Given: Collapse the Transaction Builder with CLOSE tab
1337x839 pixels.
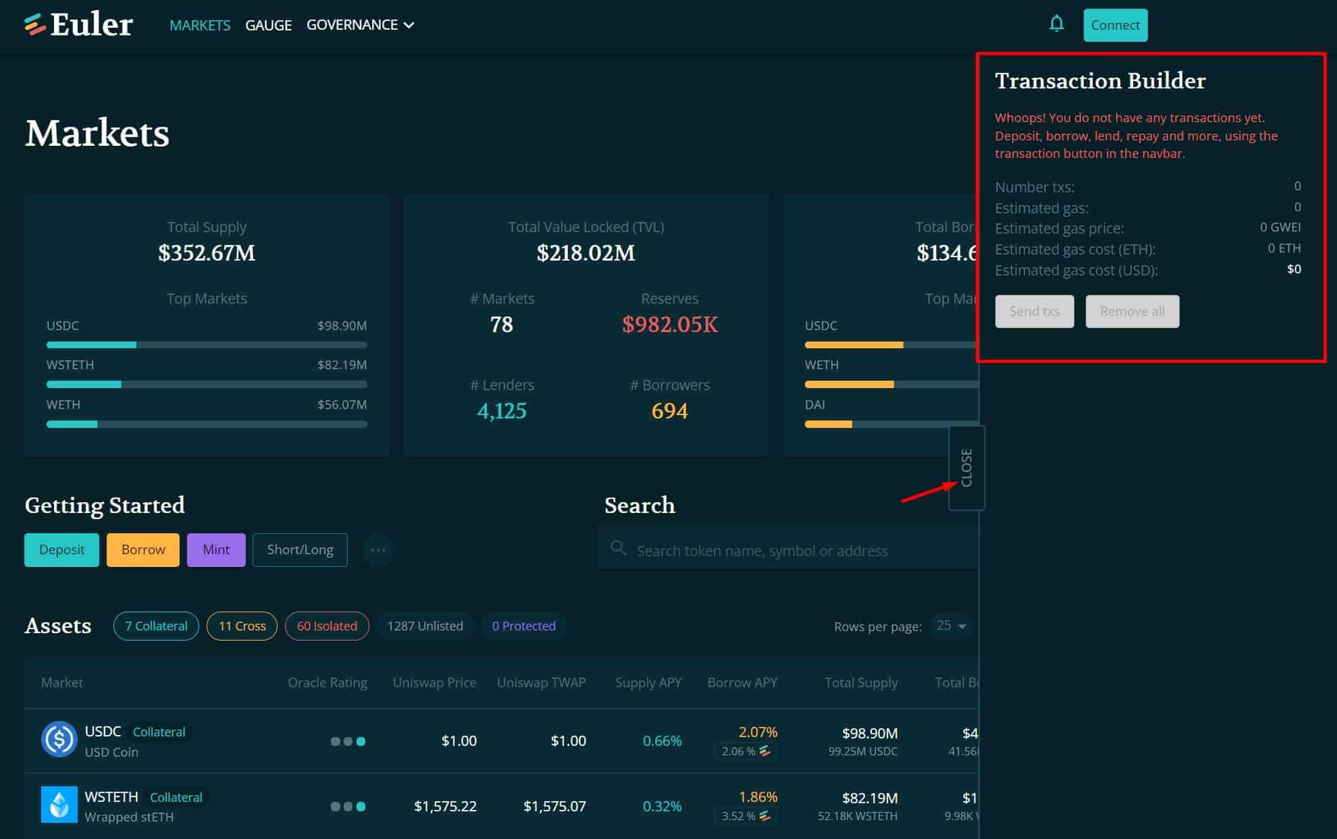Looking at the screenshot, I should (x=966, y=466).
